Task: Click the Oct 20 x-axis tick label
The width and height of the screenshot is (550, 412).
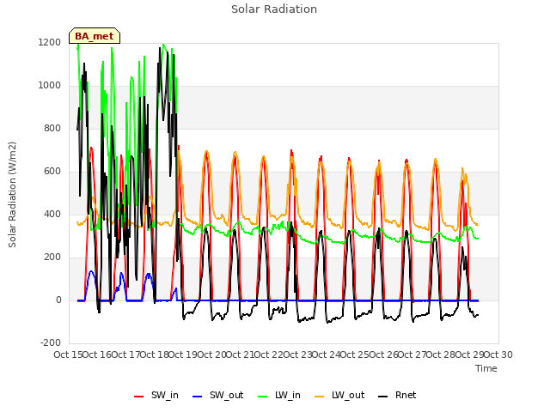Action: click(211, 354)
